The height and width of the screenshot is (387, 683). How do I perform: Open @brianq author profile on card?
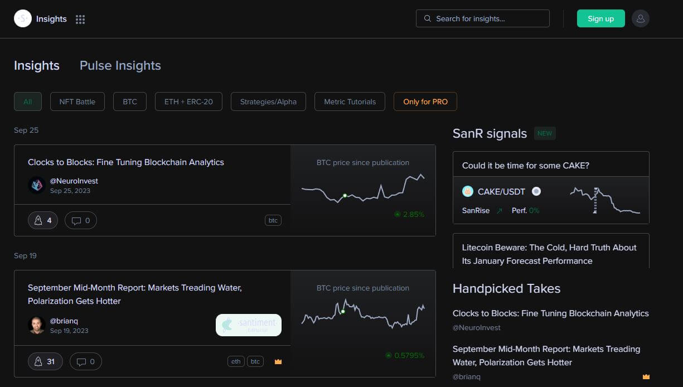coord(63,321)
